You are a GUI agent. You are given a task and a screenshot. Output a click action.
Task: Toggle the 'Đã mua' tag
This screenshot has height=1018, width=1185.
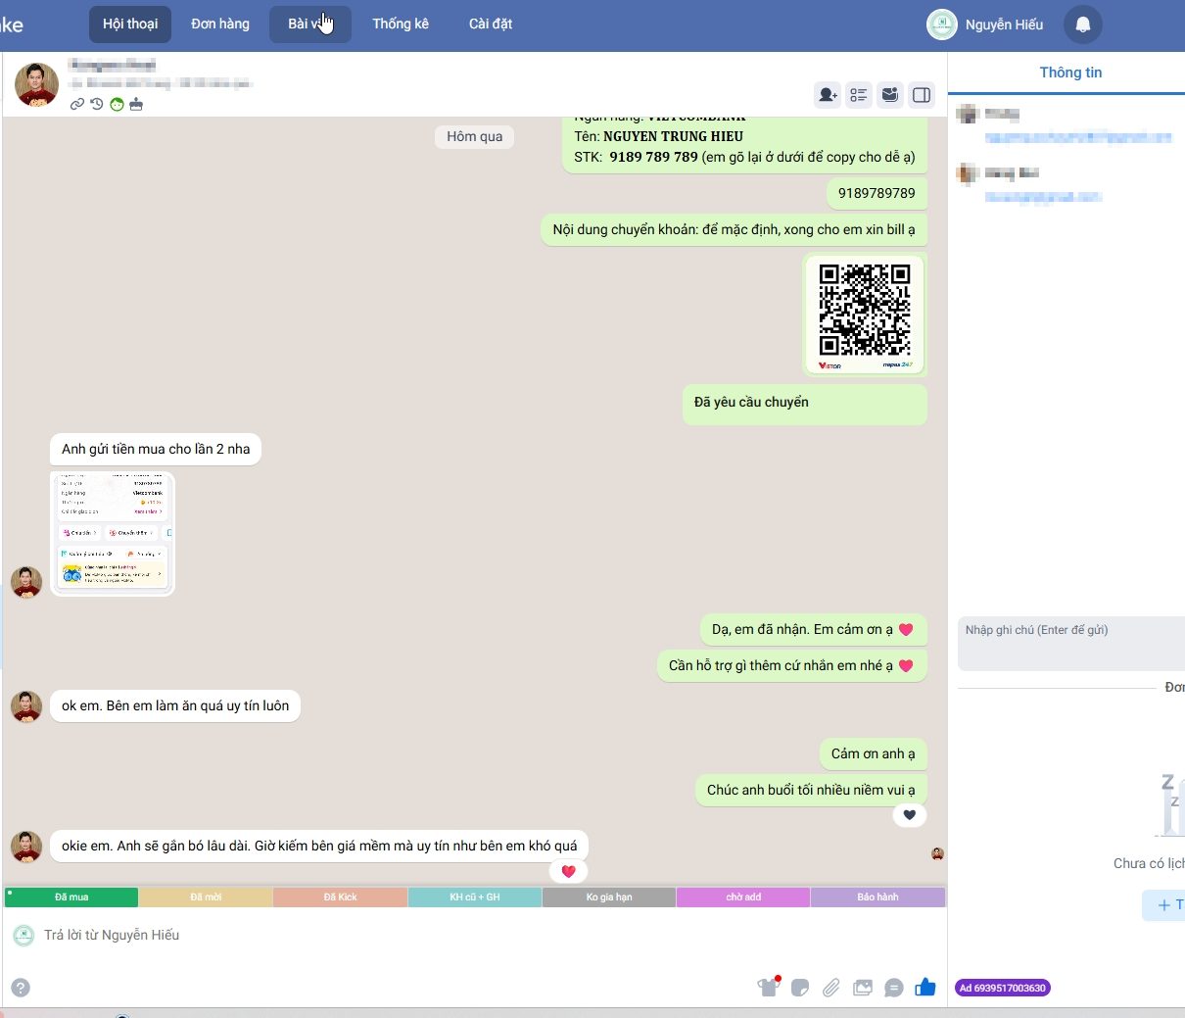pos(71,897)
